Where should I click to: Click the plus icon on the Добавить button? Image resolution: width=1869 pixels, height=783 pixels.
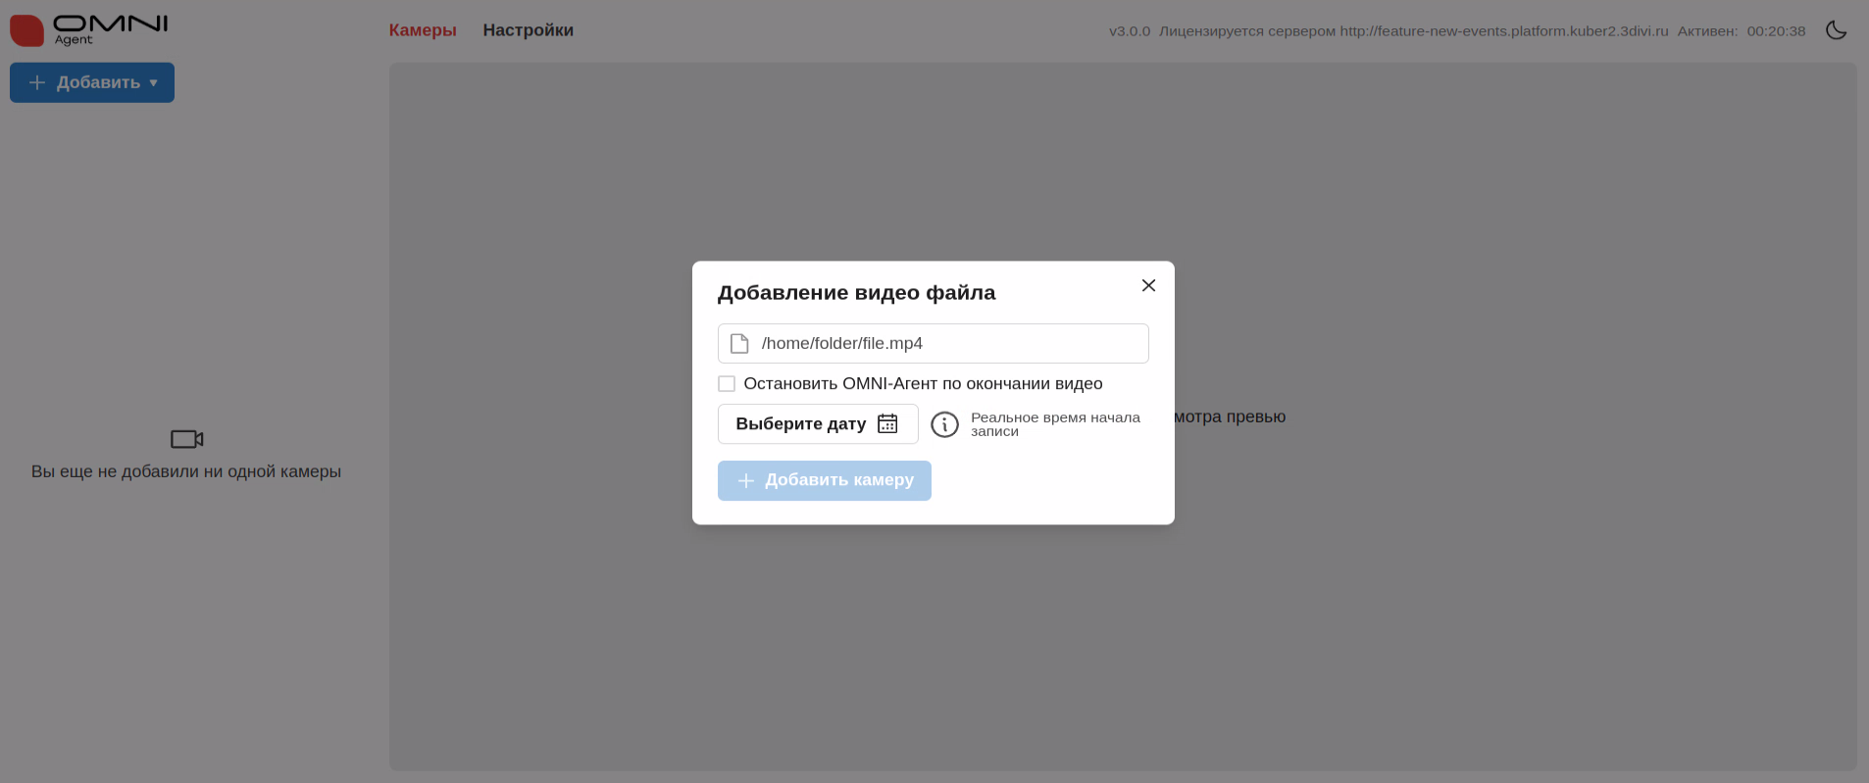click(x=37, y=82)
